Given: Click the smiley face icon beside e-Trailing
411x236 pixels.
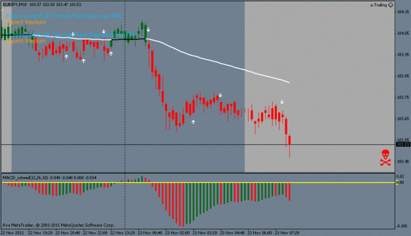Looking at the screenshot, I should click(x=391, y=5).
